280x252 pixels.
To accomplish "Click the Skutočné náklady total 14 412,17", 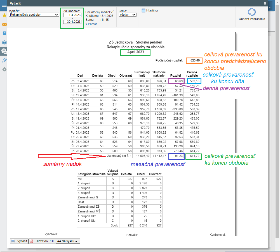I will click(x=159, y=156).
